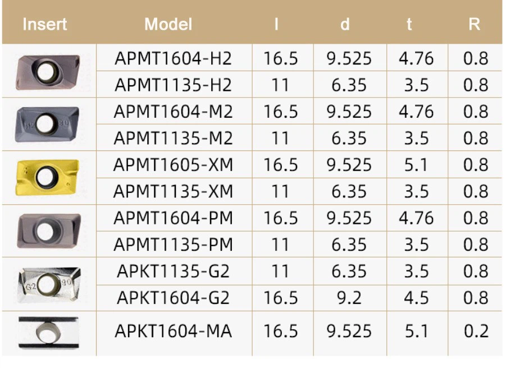Click model APMT1135-M2 cell
This screenshot has height=368, width=506.
[x=174, y=138]
